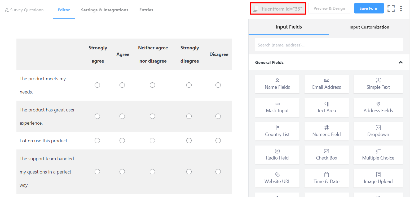Click inside the field search box

[x=329, y=45]
